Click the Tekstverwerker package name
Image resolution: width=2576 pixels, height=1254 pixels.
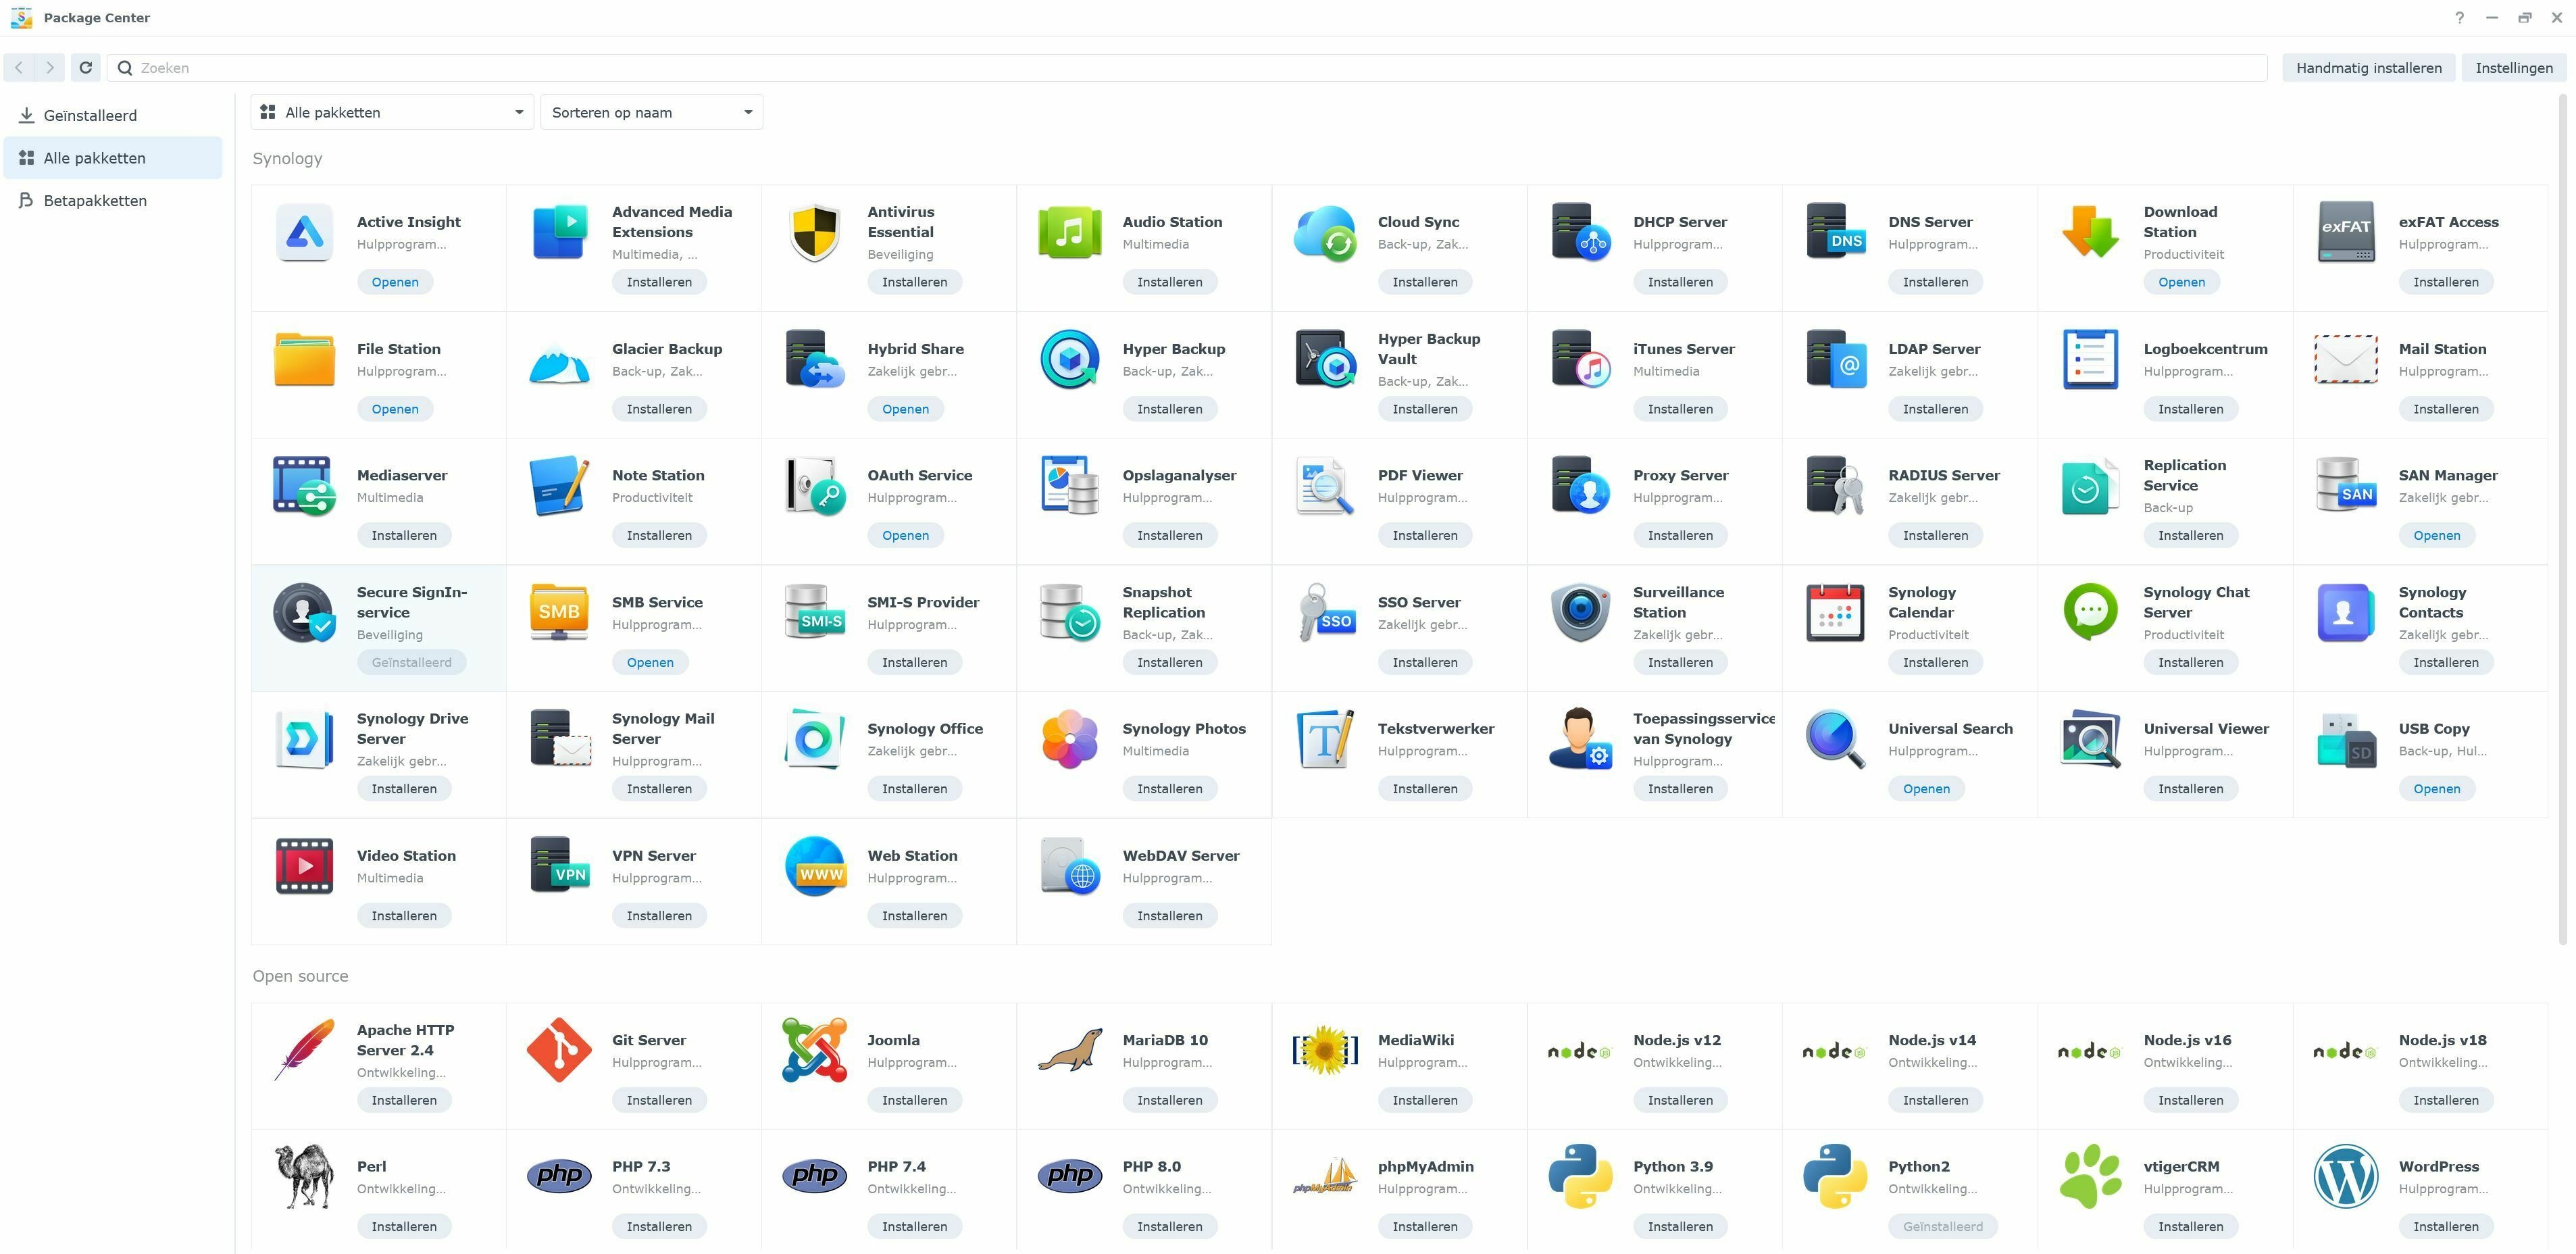1435,729
